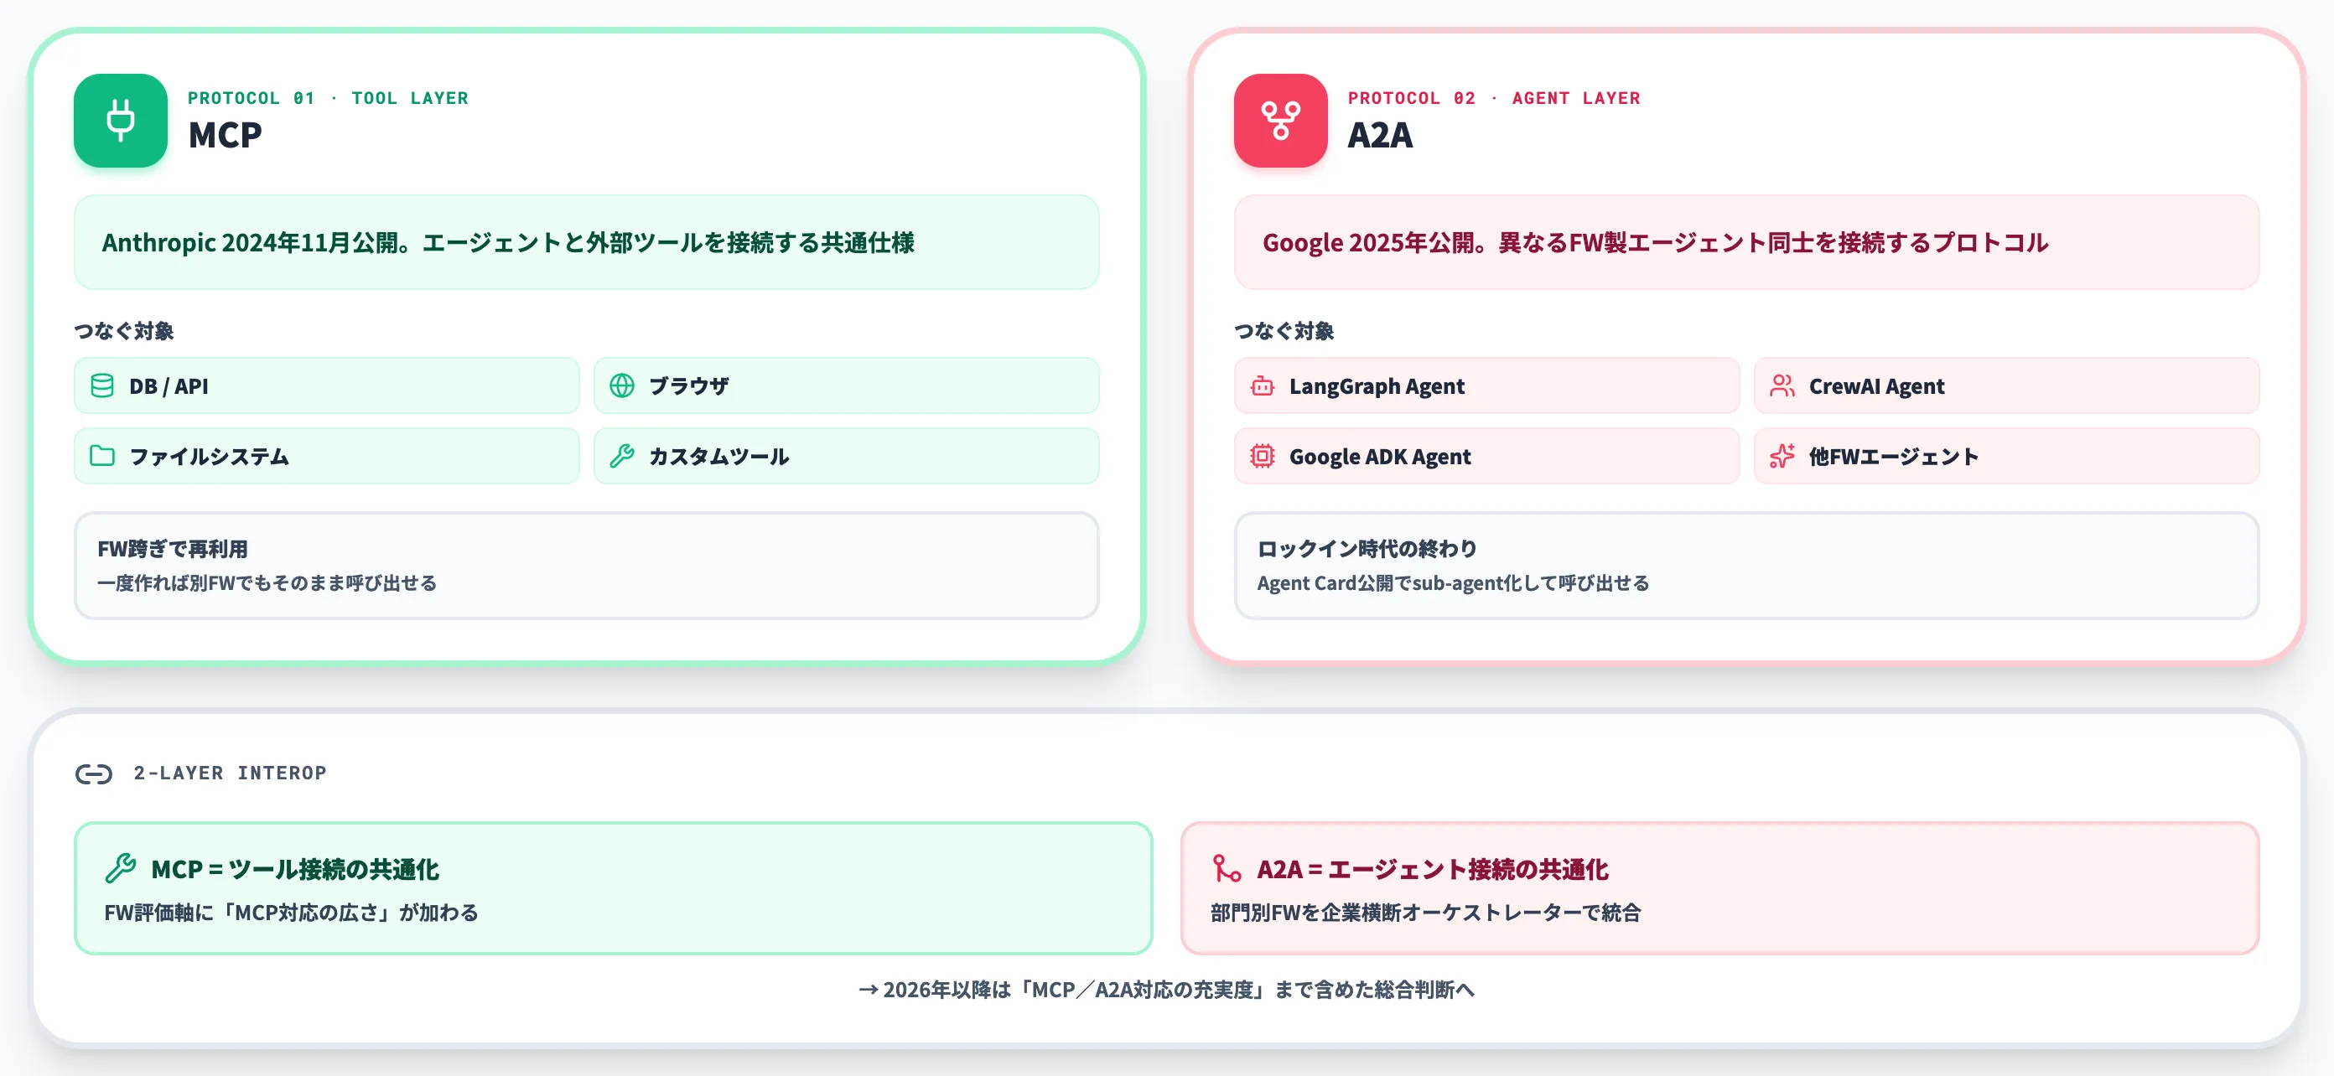The width and height of the screenshot is (2334, 1076).
Task: Click the link icon beside 2-LAYER INTEROP
Action: click(94, 773)
